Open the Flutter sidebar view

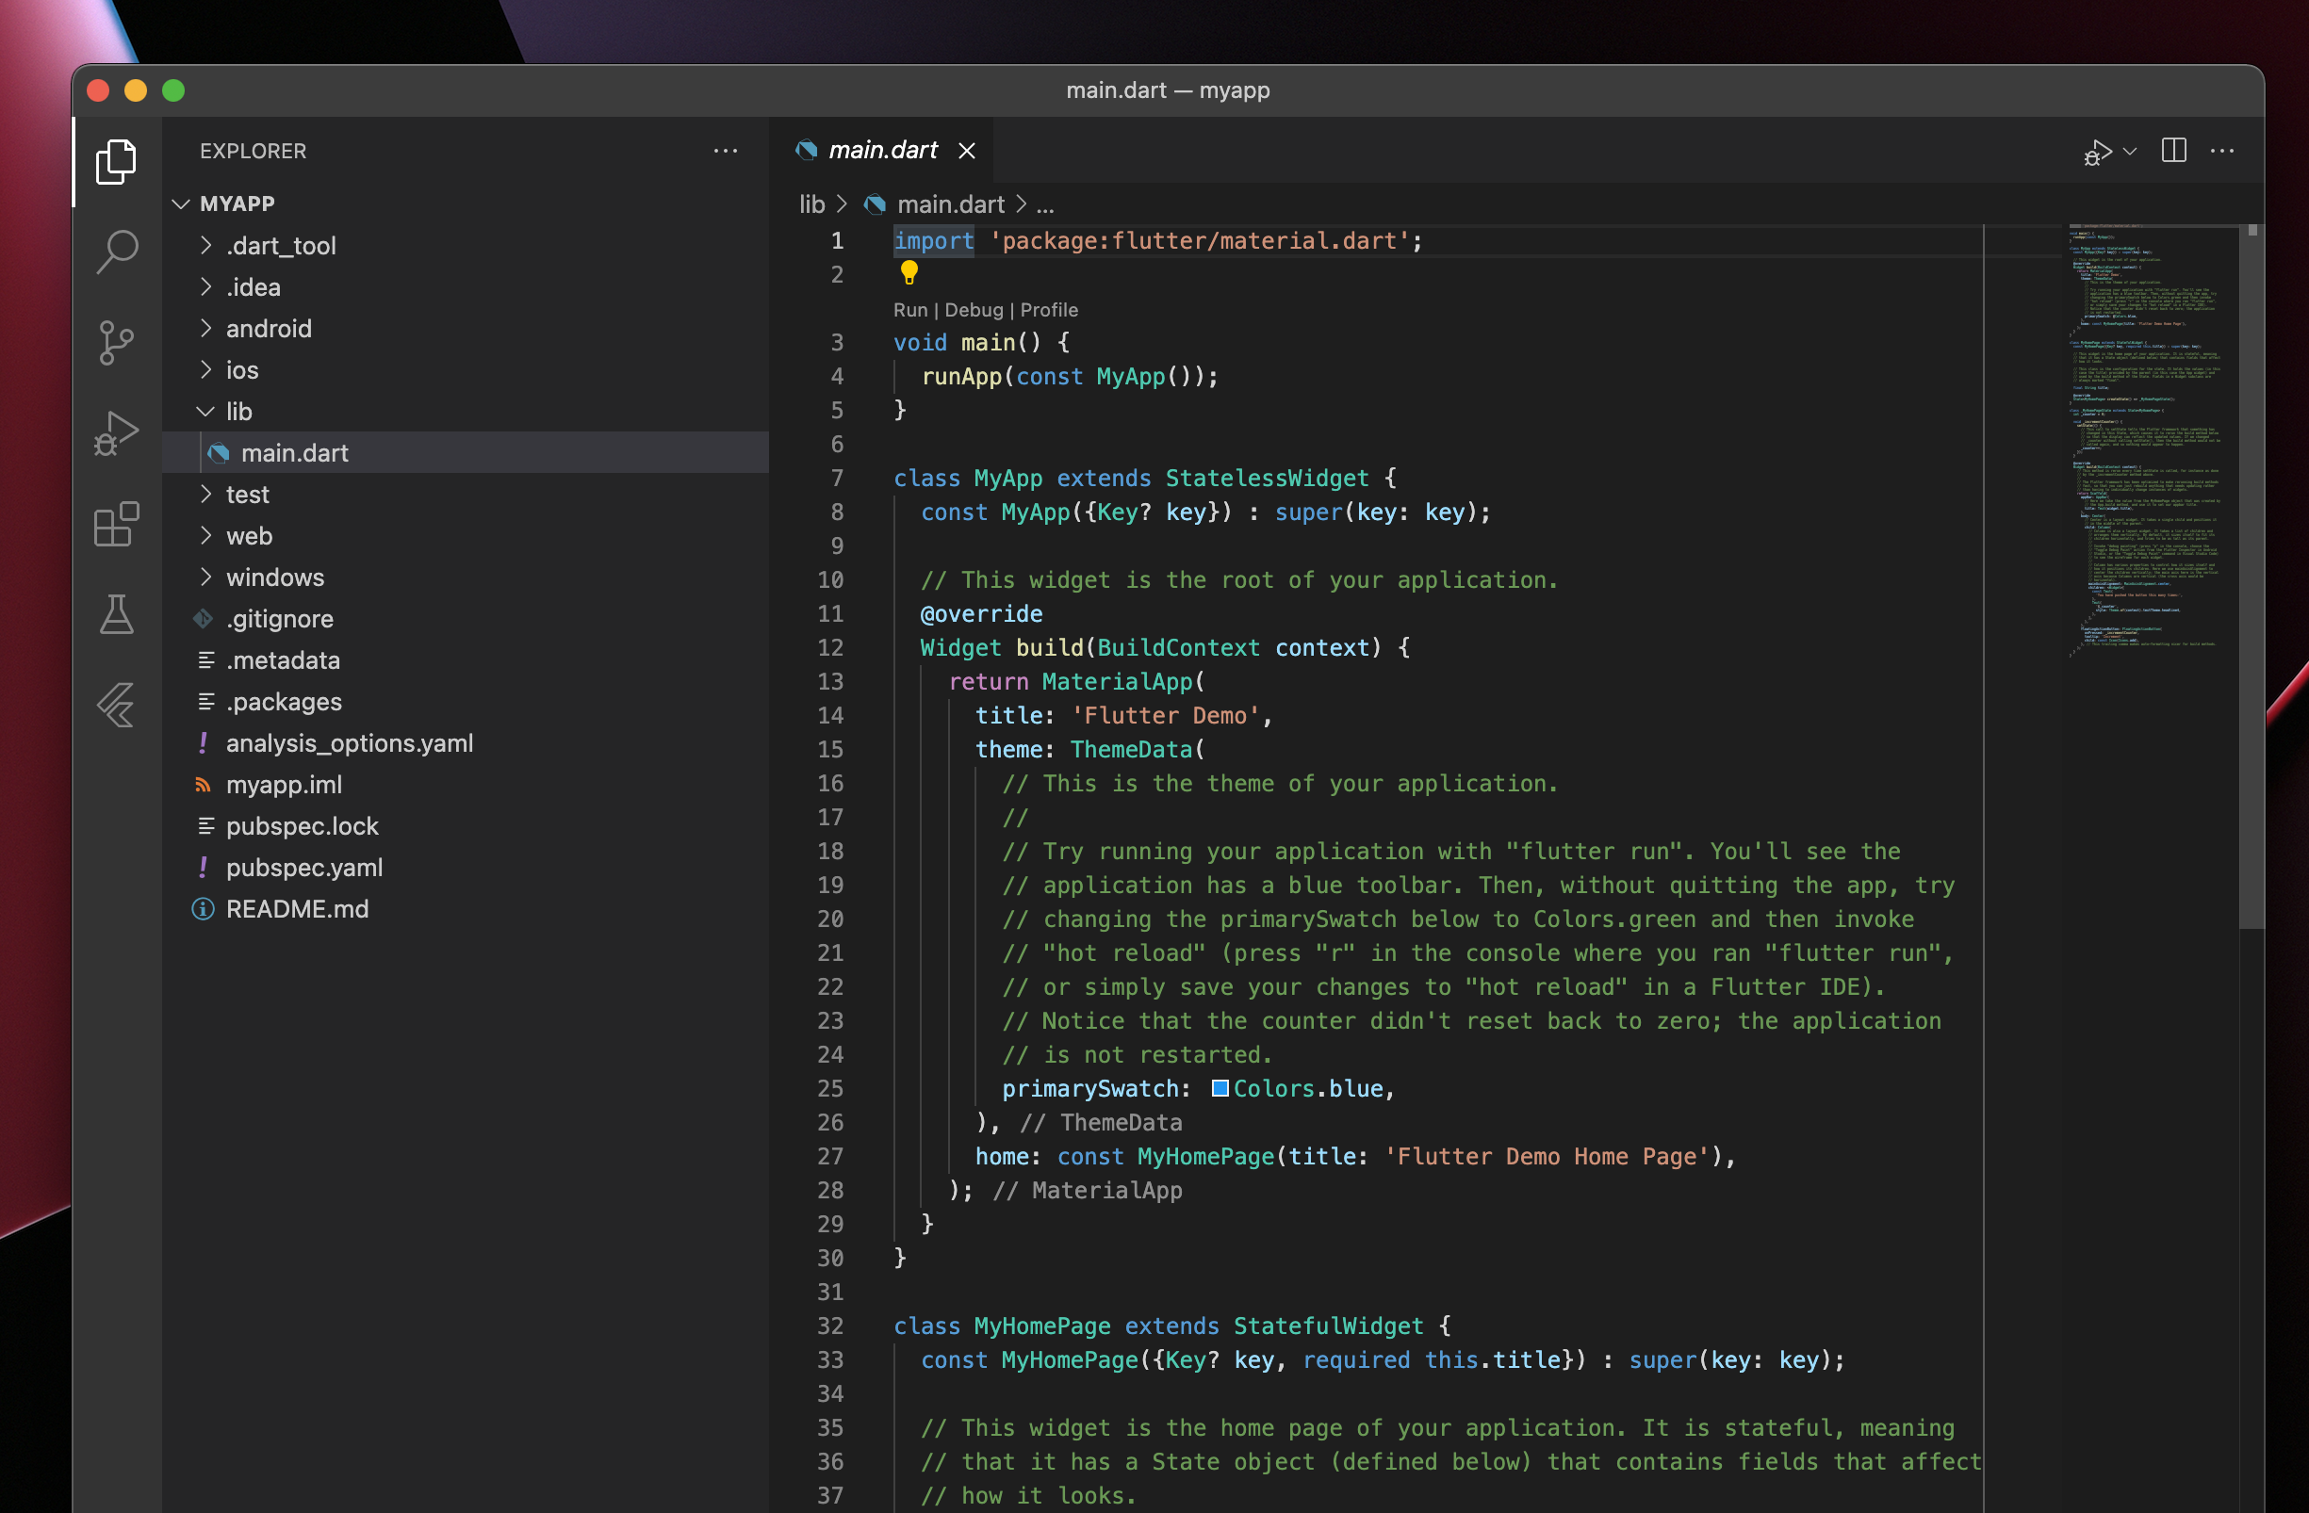pos(117,705)
